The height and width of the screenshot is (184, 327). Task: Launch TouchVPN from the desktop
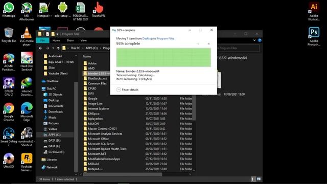click(99, 10)
